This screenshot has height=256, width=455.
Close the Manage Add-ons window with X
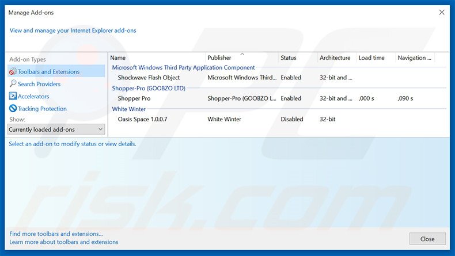coord(442,12)
